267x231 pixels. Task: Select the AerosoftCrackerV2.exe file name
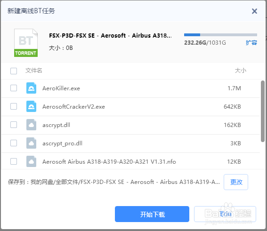click(73, 107)
